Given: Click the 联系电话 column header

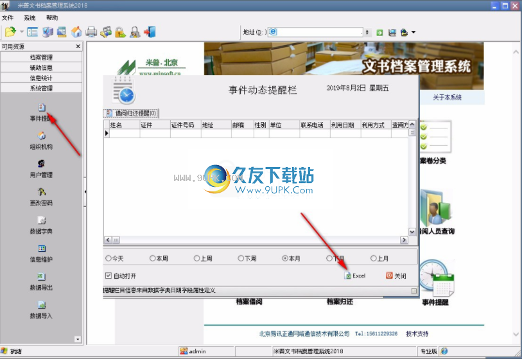Looking at the screenshot, I should 315,125.
